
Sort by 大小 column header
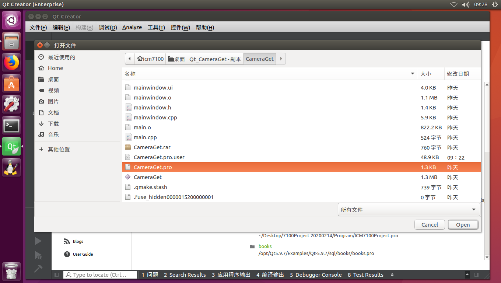click(431, 74)
